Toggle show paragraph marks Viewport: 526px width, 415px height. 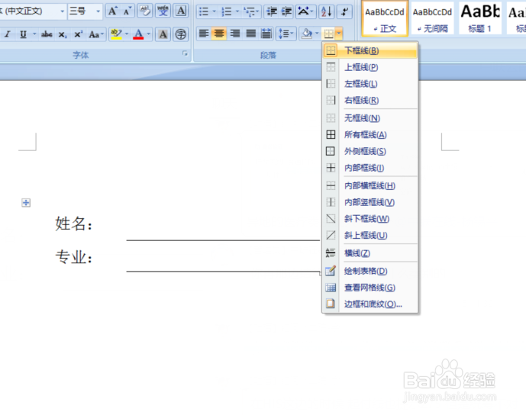(x=344, y=12)
